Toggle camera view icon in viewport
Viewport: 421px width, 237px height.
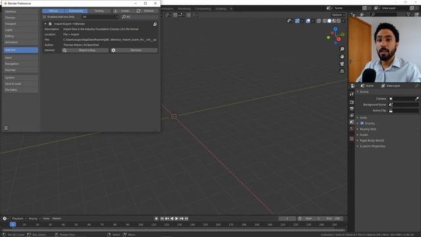[x=342, y=64]
